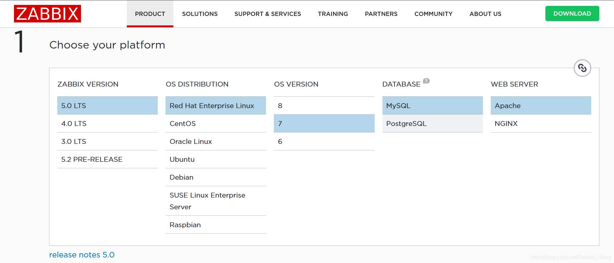Screen dimensions: 614x263
Task: Open the Community menu
Action: (x=434, y=14)
